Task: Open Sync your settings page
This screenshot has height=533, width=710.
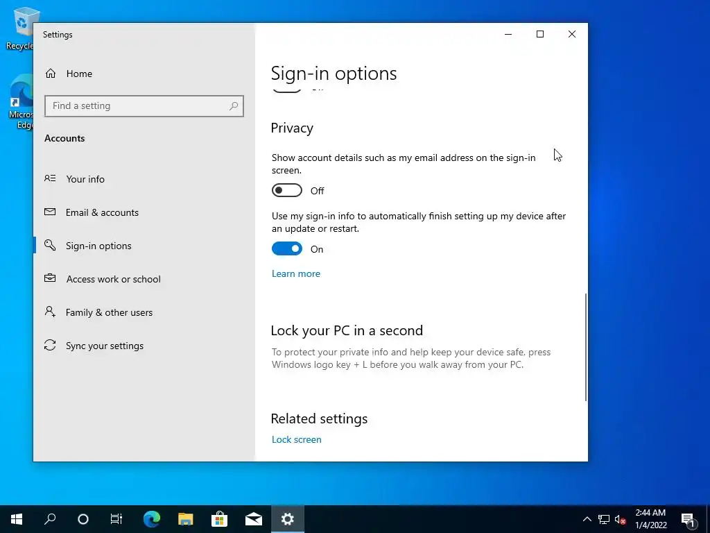Action: coord(144,346)
